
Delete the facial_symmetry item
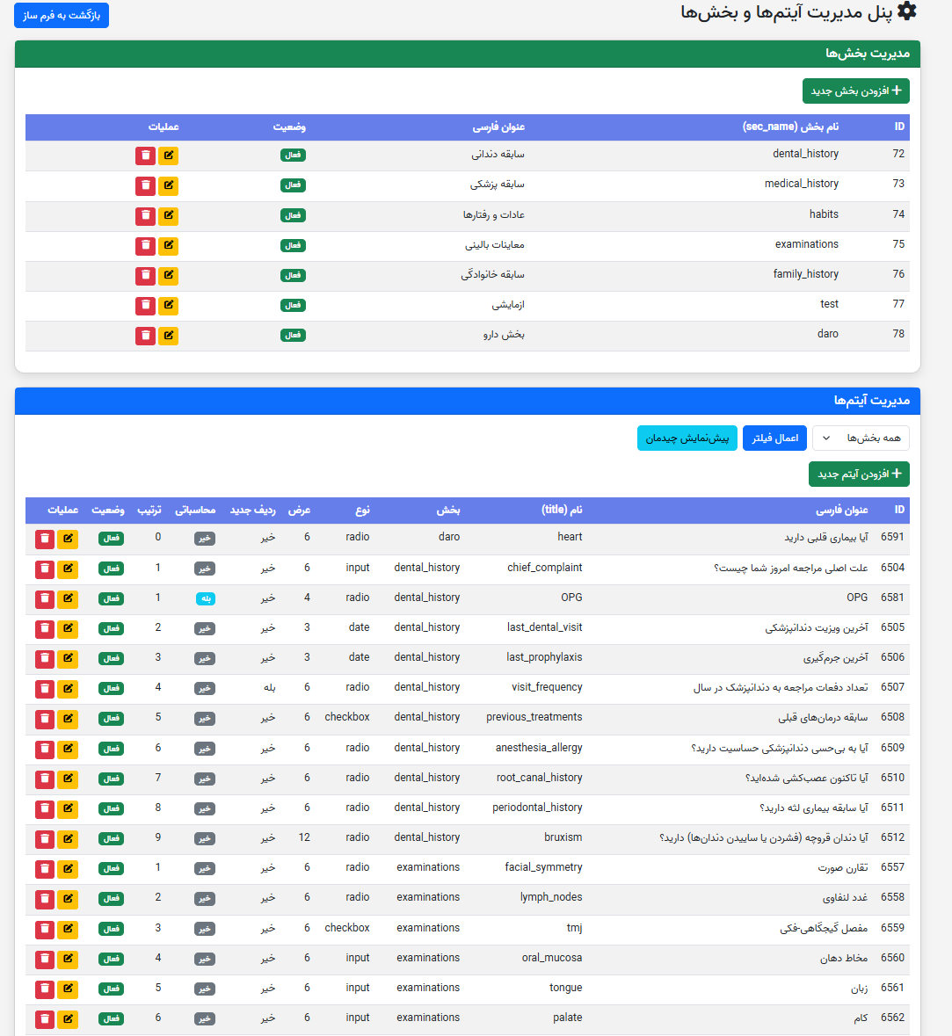click(x=45, y=869)
